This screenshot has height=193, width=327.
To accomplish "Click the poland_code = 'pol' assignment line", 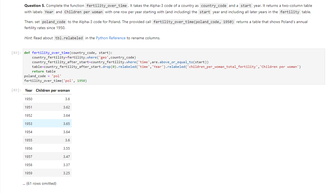I will (x=43, y=76).
